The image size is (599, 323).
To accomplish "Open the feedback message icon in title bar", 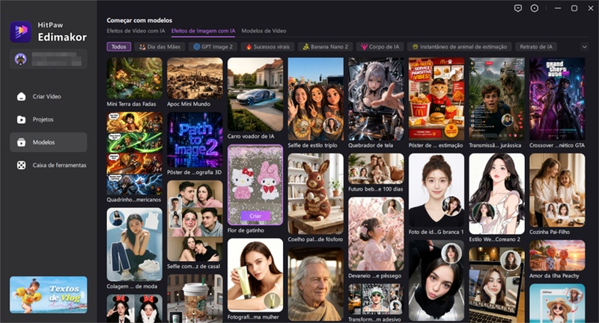I will pyautogui.click(x=518, y=8).
